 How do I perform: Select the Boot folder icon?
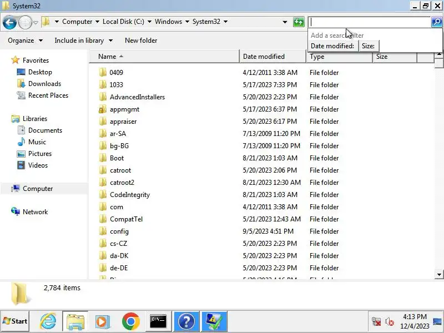pyautogui.click(x=103, y=158)
